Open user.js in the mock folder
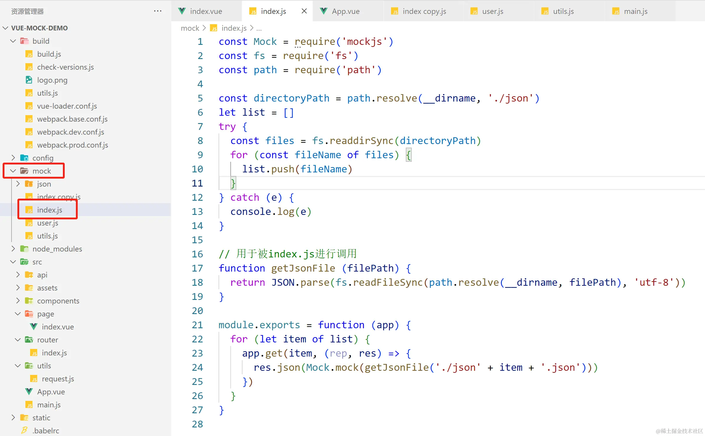This screenshot has width=705, height=436. tap(48, 223)
